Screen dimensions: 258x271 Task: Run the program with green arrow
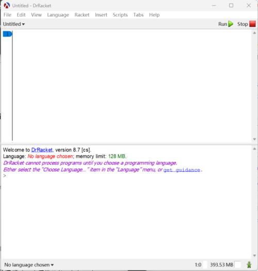click(x=226, y=24)
